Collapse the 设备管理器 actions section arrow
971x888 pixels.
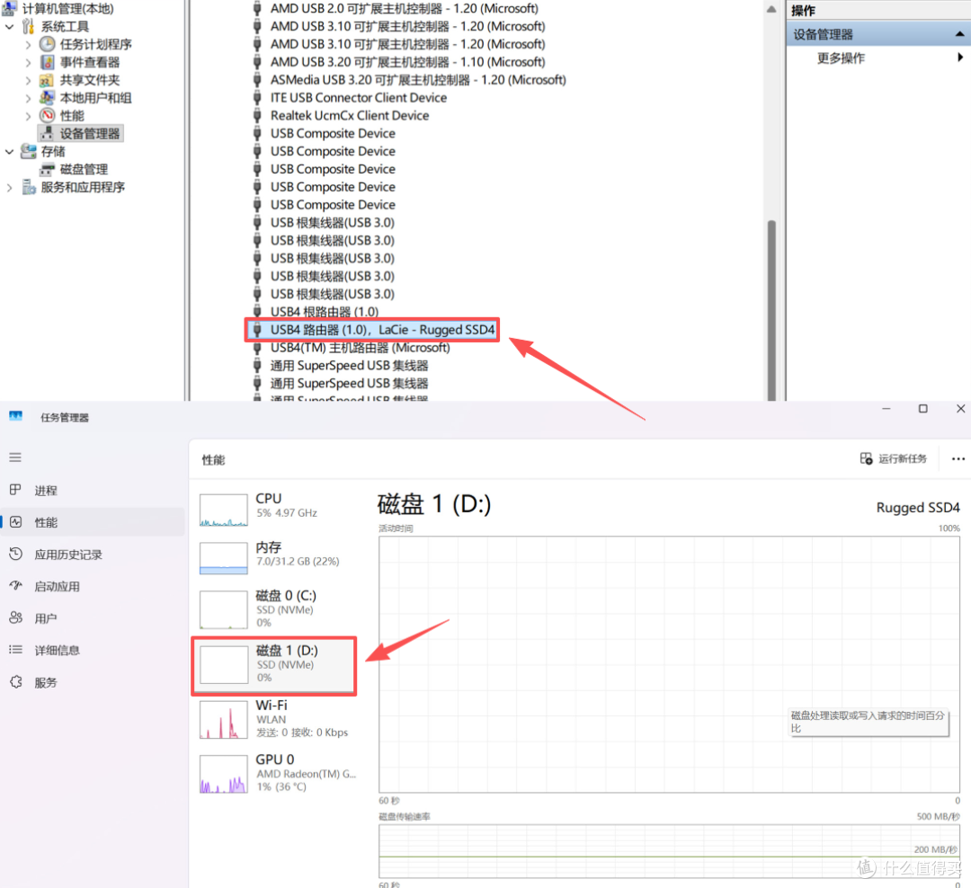959,34
